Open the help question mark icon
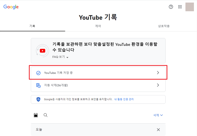Screen dimensions: 197x136 click(171, 7)
